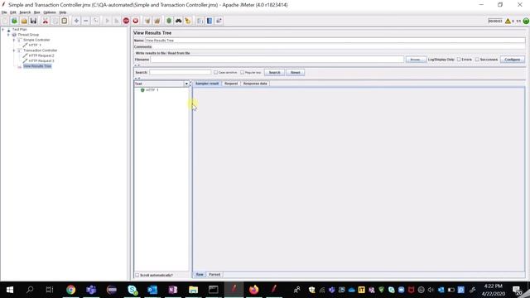Start the test with the play icon
The height and width of the screenshot is (298, 530).
point(108,21)
